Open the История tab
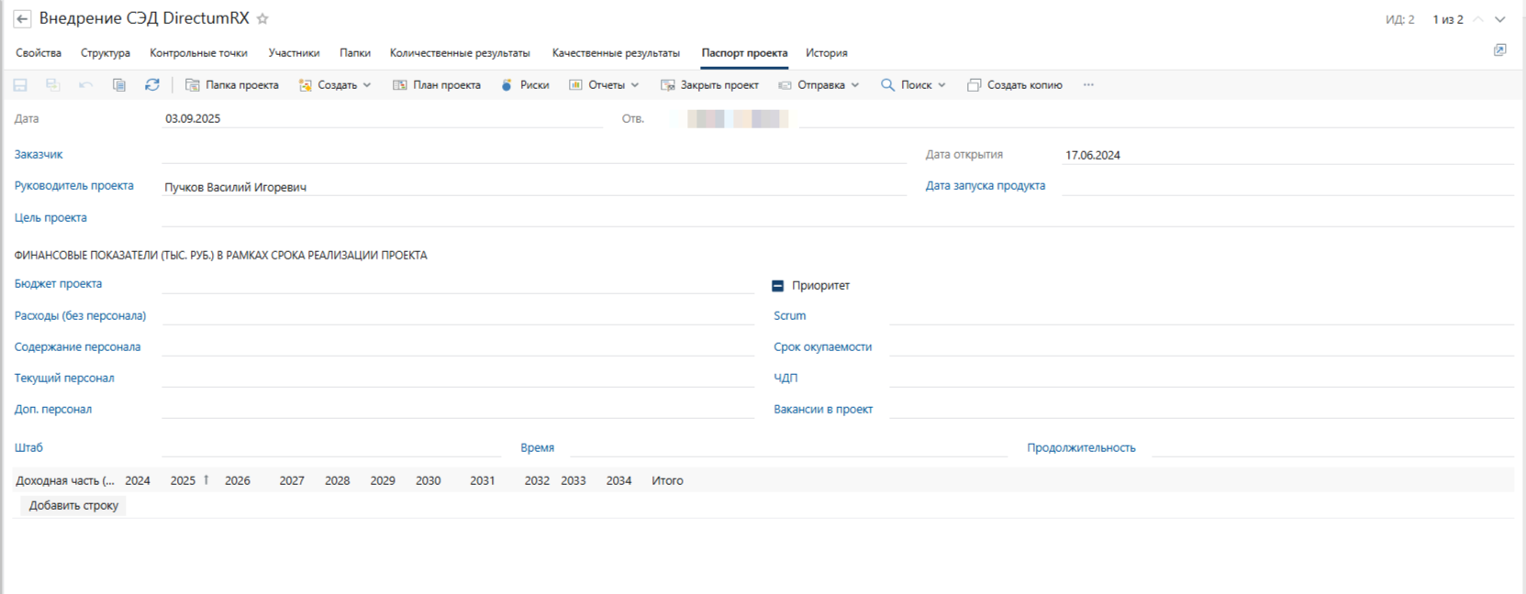 pyautogui.click(x=826, y=53)
